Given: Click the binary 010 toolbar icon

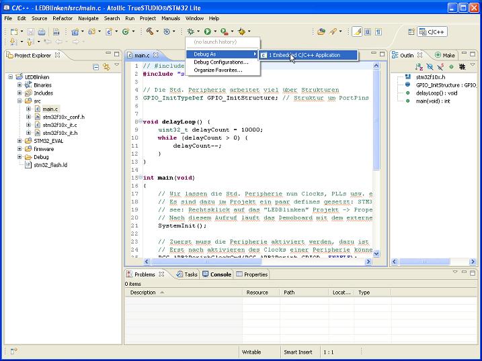Looking at the screenshot, I should point(56,32).
